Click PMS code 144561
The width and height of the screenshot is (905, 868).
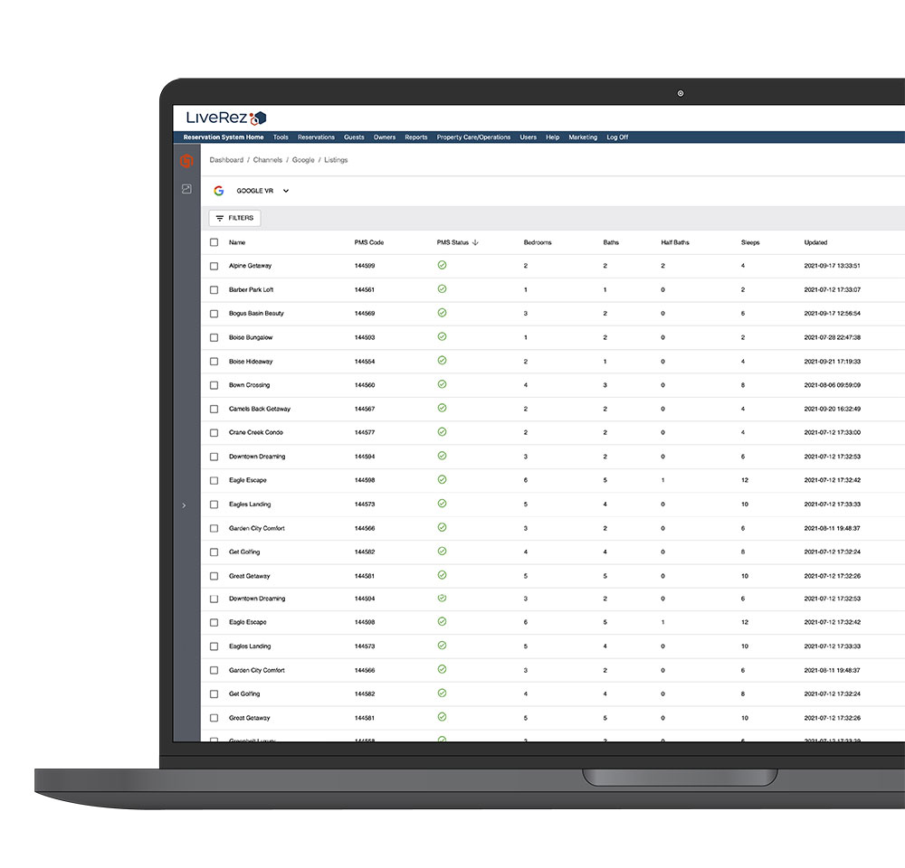pos(364,290)
